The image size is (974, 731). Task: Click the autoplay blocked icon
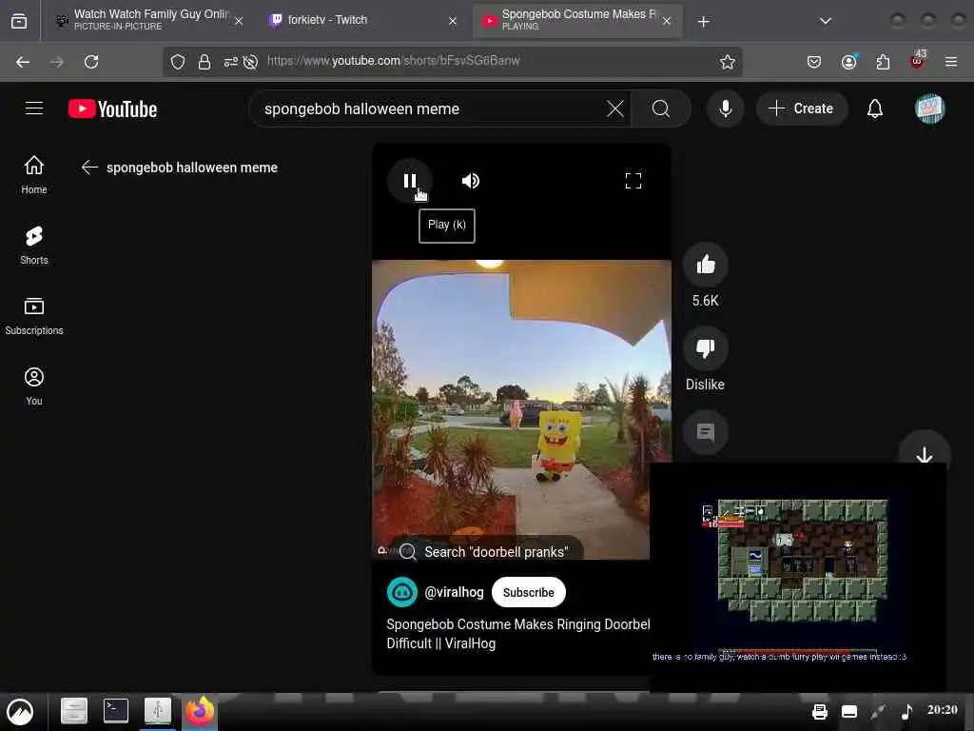(250, 62)
